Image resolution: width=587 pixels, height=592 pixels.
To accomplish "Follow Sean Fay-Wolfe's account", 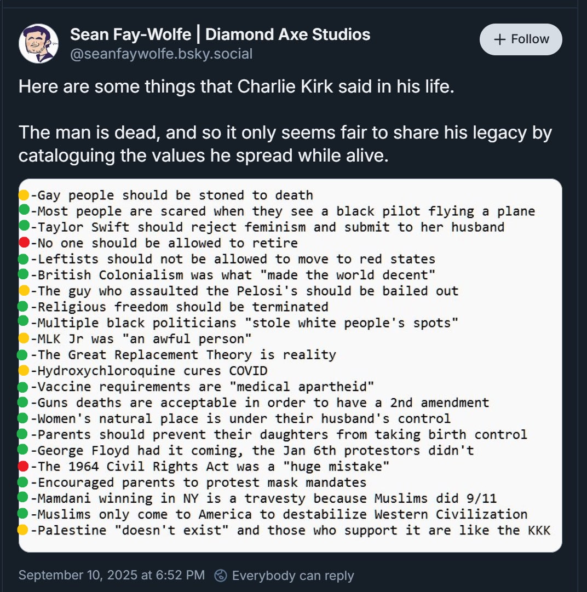I will [521, 39].
